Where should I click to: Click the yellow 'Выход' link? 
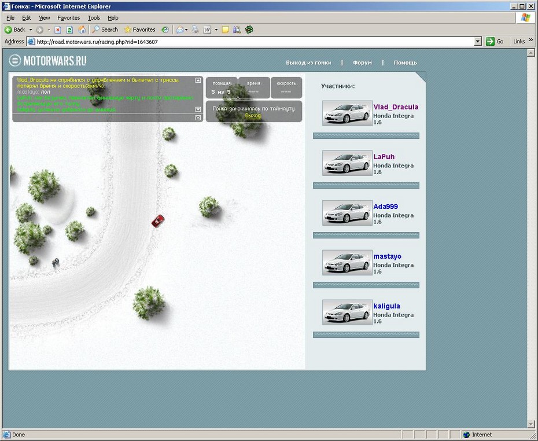253,116
